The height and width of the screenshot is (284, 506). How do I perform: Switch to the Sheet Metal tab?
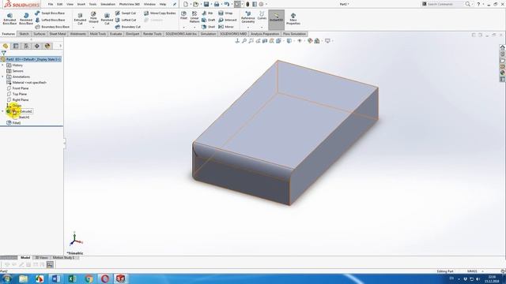click(58, 34)
